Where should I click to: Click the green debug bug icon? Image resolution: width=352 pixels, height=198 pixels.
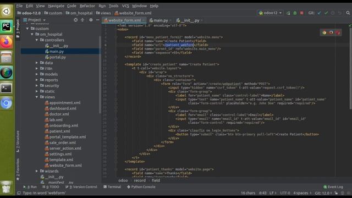(x=295, y=13)
